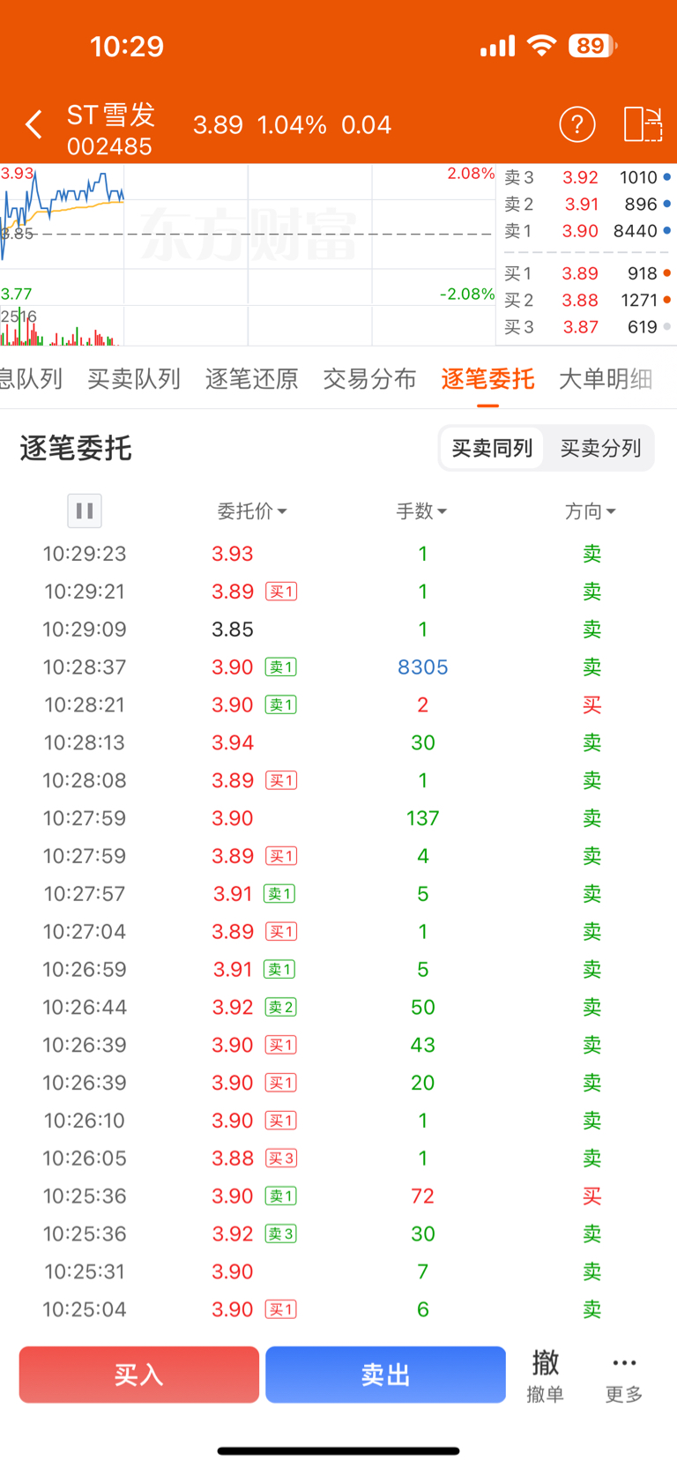Tap the back arrow icon
Screen dimensions: 677x1468
click(34, 125)
